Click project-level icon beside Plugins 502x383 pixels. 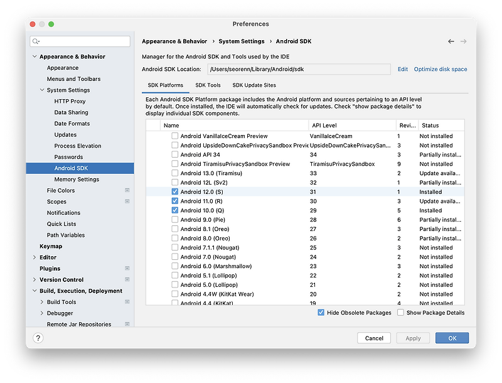127,268
